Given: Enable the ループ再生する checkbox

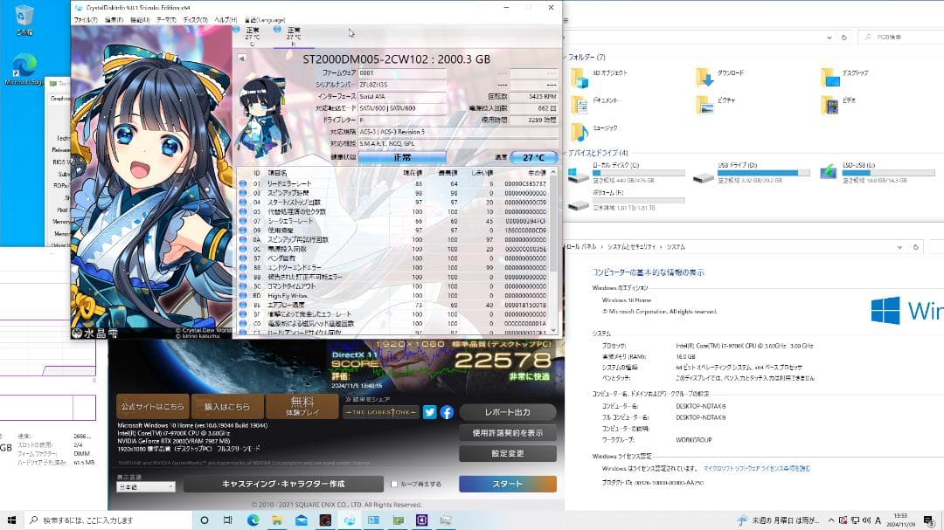Looking at the screenshot, I should coord(394,484).
